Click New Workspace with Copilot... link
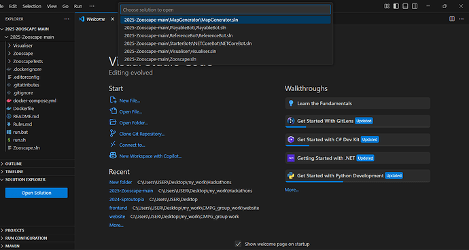Screen dimensions: 469x250 coord(150,156)
